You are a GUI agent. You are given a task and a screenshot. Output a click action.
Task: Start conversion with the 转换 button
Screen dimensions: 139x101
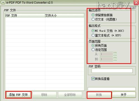coord(99,95)
